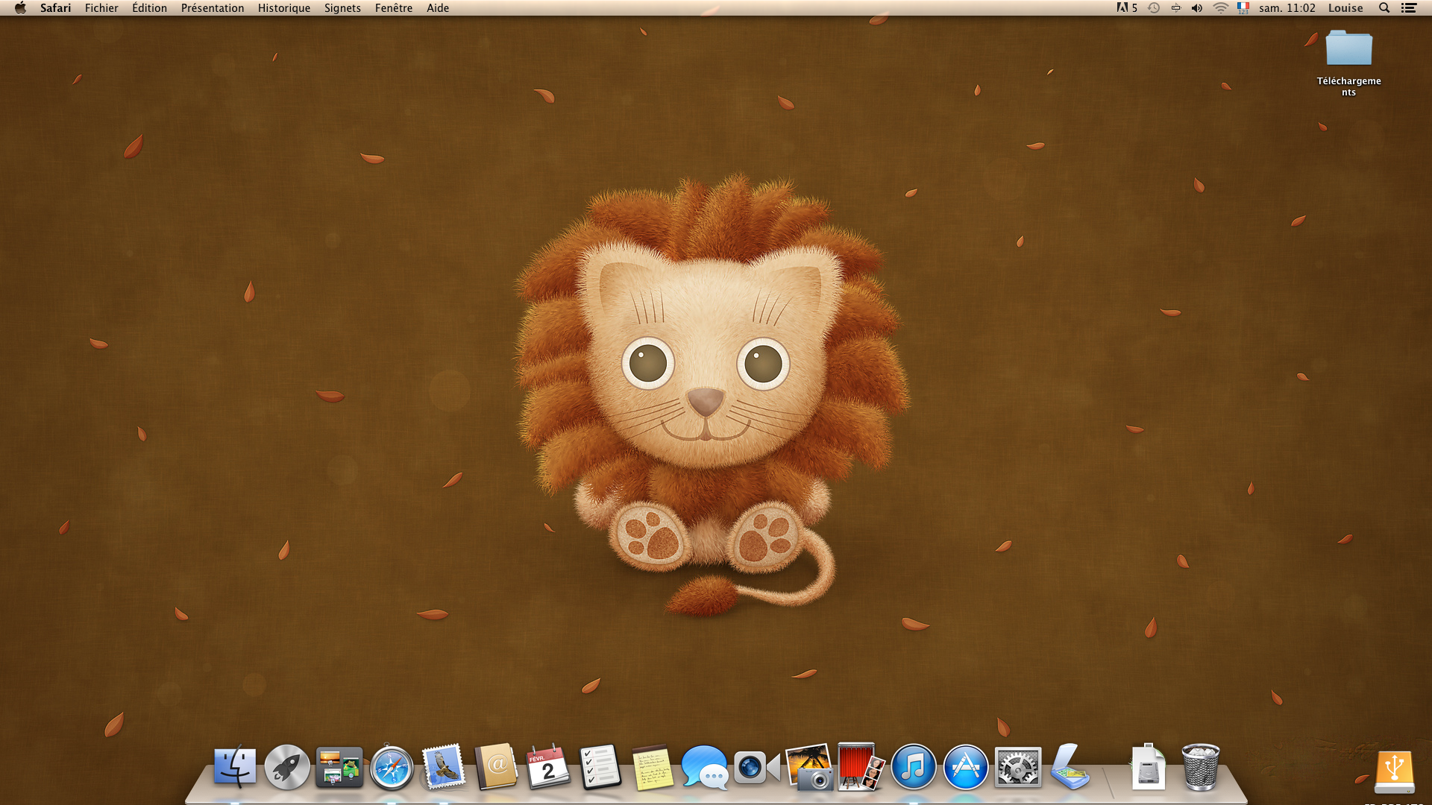Open Safari compass icon in dock
The image size is (1432, 805).
(392, 768)
